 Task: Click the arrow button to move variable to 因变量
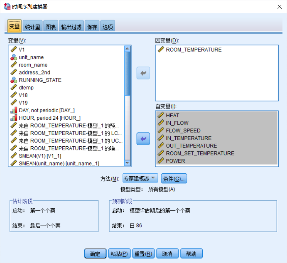pyautogui.click(x=143, y=73)
